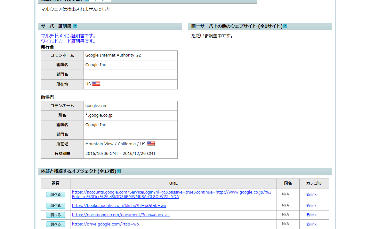Click マルチドメイン証明書です text
This screenshot has height=229, width=370.
pyautogui.click(x=68, y=36)
